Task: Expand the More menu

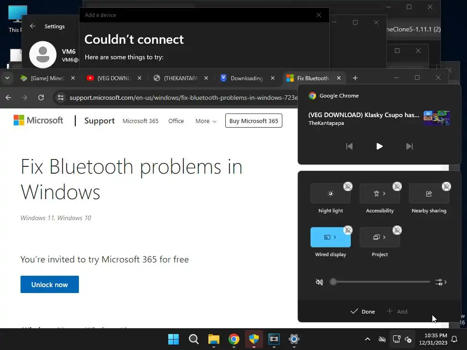Action: pyautogui.click(x=206, y=121)
